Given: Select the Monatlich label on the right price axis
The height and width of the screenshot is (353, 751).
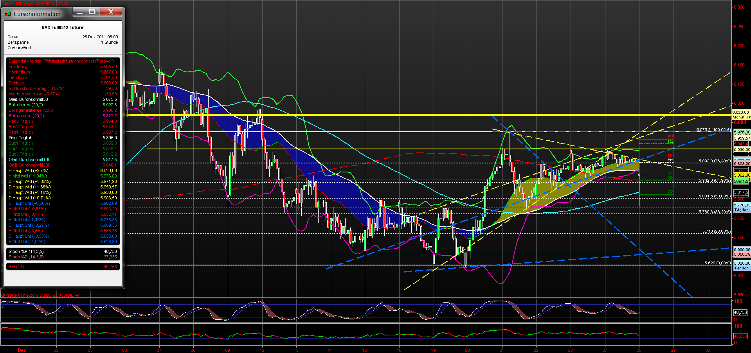Looking at the screenshot, I should (742, 117).
